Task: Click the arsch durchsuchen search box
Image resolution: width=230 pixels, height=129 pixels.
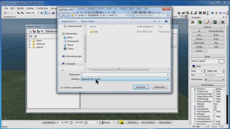Action: coord(152,15)
